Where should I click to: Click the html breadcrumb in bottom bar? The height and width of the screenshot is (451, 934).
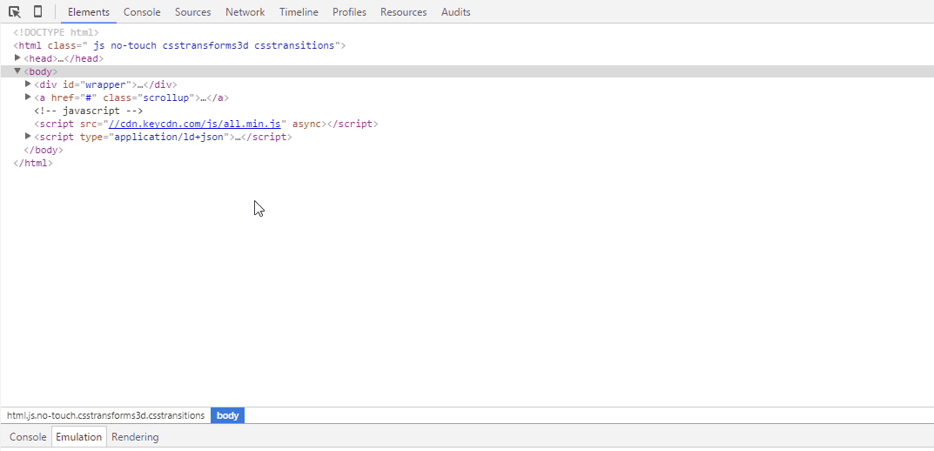106,415
